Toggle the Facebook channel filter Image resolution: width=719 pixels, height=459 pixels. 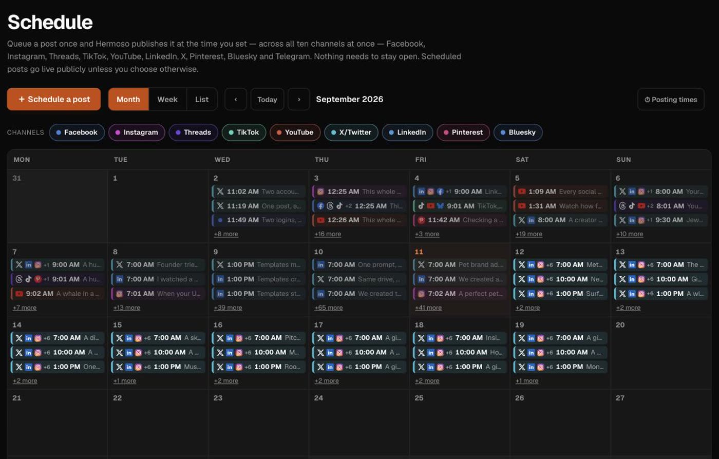tap(77, 132)
